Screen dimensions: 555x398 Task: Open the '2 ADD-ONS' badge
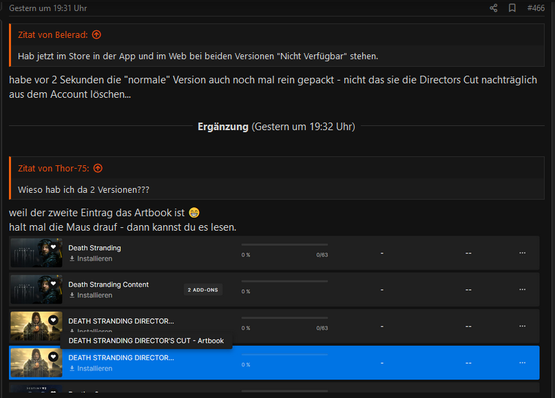pyautogui.click(x=203, y=290)
